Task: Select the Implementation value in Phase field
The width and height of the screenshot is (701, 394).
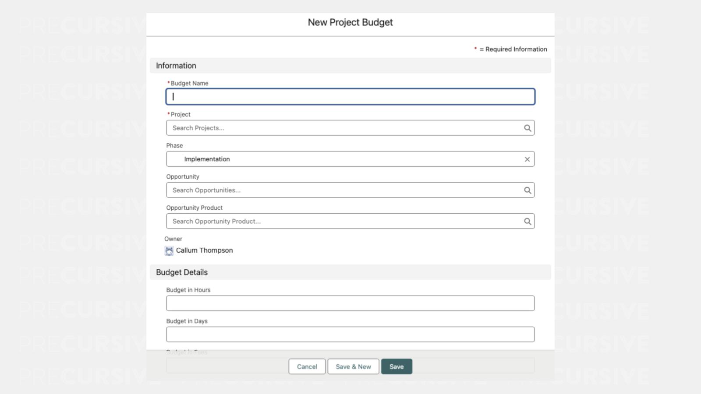Action: [x=207, y=159]
